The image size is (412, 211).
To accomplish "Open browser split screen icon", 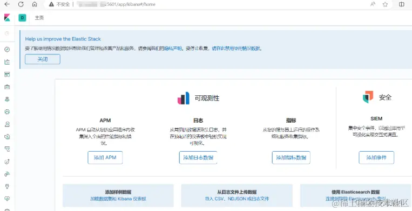I will 402,4.
